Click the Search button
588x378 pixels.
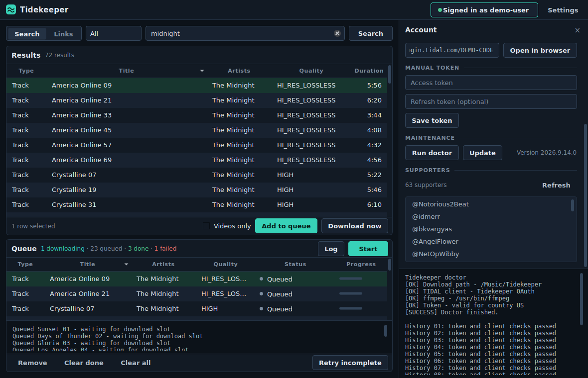[370, 33]
